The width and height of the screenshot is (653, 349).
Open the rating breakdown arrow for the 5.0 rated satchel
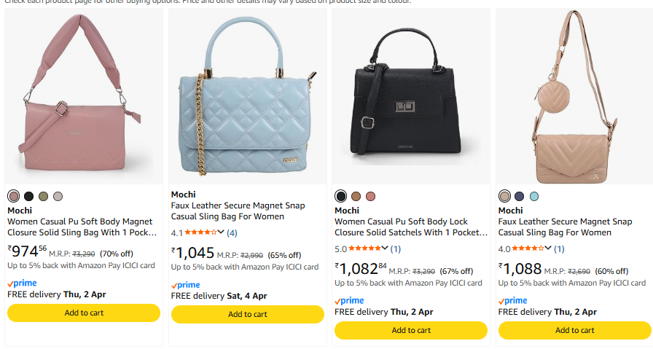coord(385,248)
